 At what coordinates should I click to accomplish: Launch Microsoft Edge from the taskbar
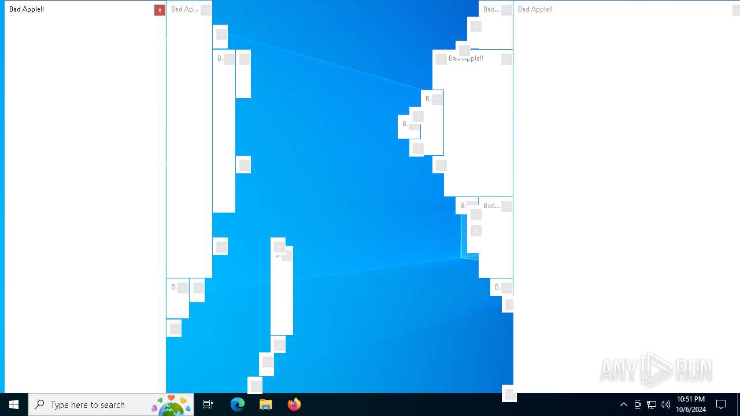(x=238, y=404)
